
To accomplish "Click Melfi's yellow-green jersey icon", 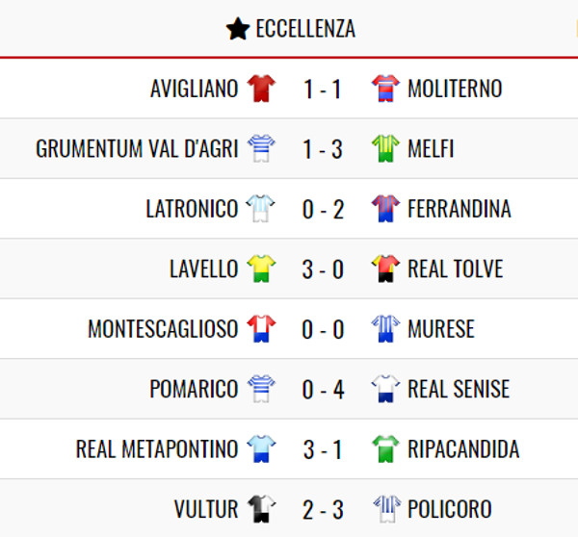I will (x=385, y=148).
